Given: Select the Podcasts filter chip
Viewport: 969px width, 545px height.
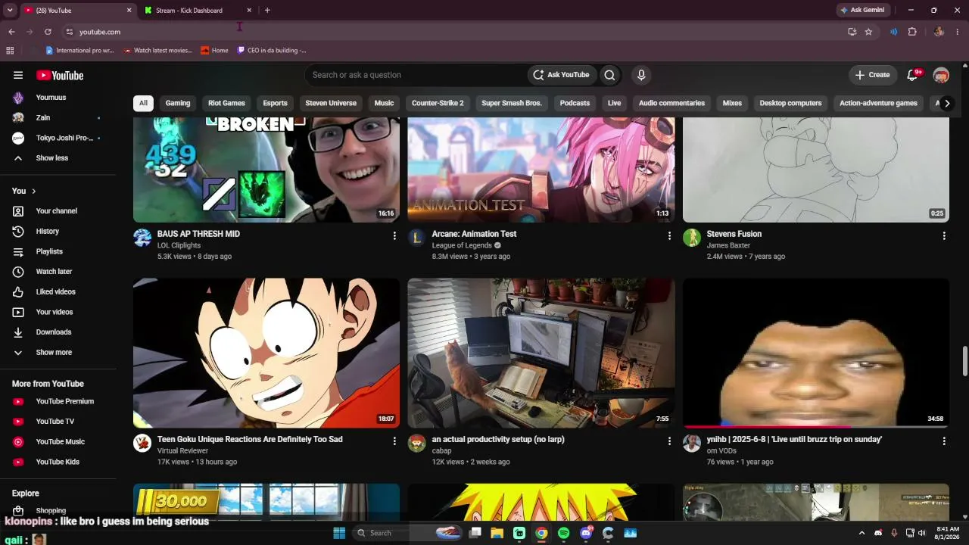Looking at the screenshot, I should (575, 103).
